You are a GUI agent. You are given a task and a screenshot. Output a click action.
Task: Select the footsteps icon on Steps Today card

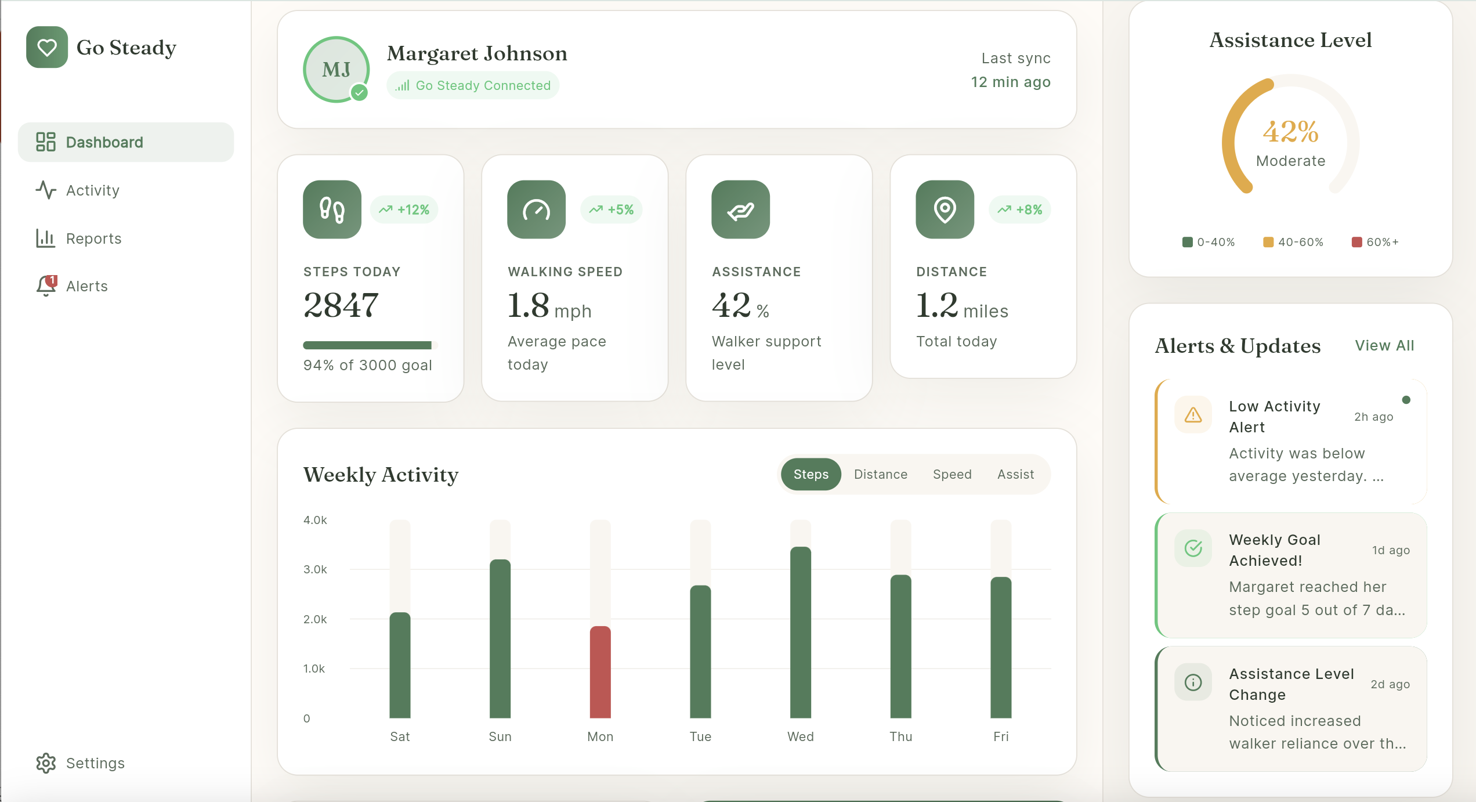tap(331, 209)
